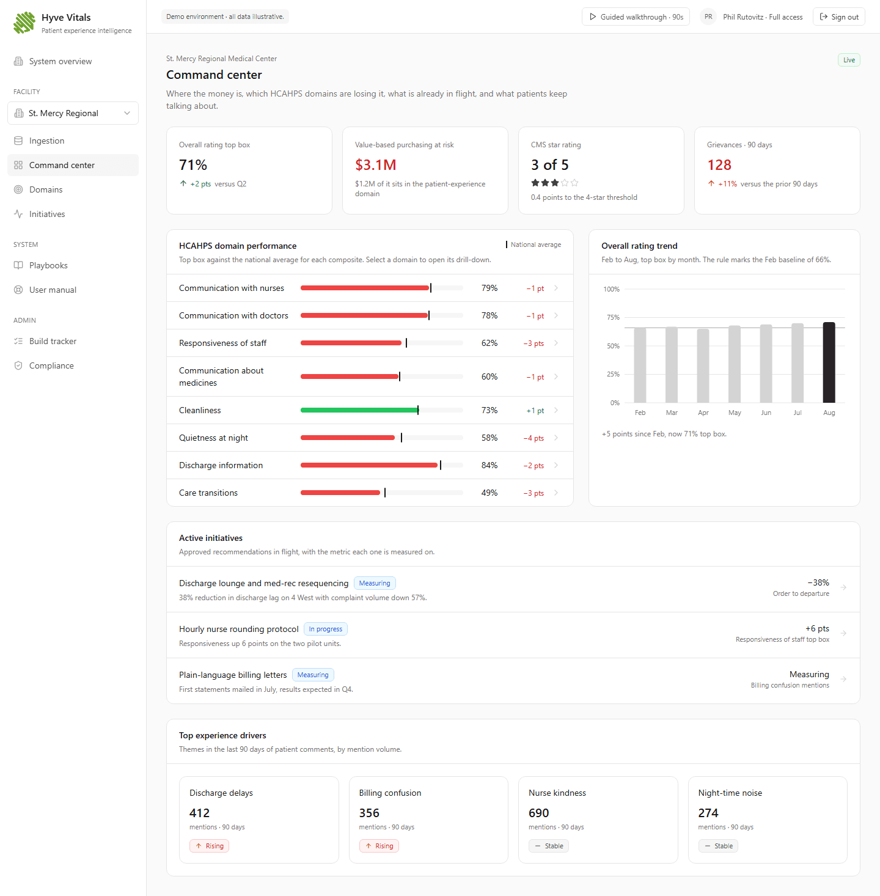Expand the Discharge information chevron
Viewport: 880px width, 896px height.
point(556,465)
